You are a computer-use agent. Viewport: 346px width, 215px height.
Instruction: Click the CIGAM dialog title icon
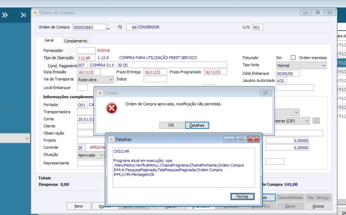click(100, 93)
